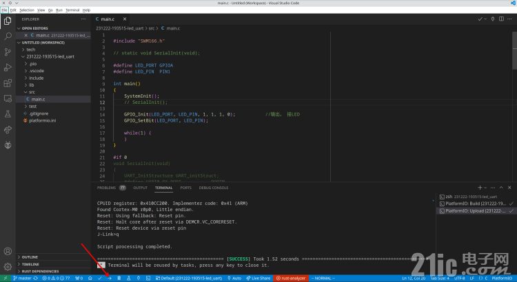Open the Help menu
The height and width of the screenshot is (282, 517).
(x=86, y=10)
